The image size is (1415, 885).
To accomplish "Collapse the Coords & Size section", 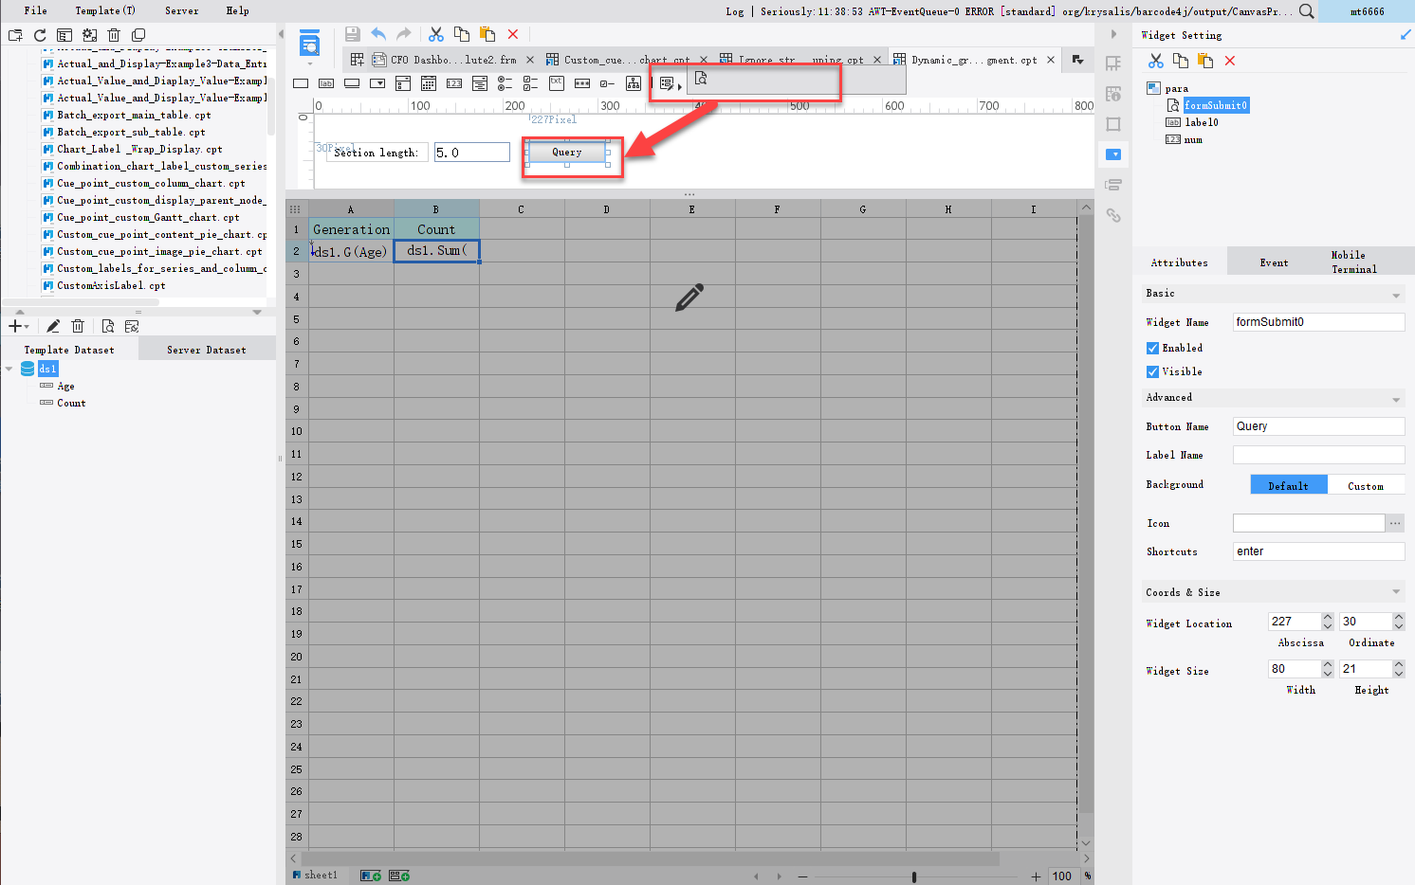I will [1394, 591].
